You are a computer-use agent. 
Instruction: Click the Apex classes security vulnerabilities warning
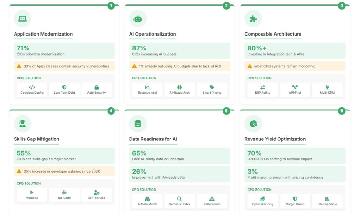64,66
